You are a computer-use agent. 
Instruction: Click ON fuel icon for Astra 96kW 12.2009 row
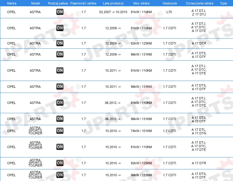60,54
